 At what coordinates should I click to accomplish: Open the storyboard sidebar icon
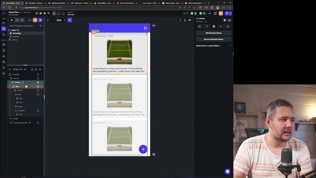tap(3, 35)
